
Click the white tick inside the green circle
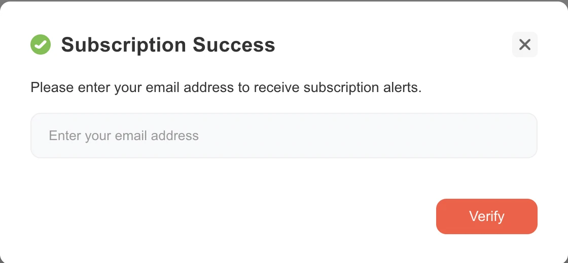41,45
